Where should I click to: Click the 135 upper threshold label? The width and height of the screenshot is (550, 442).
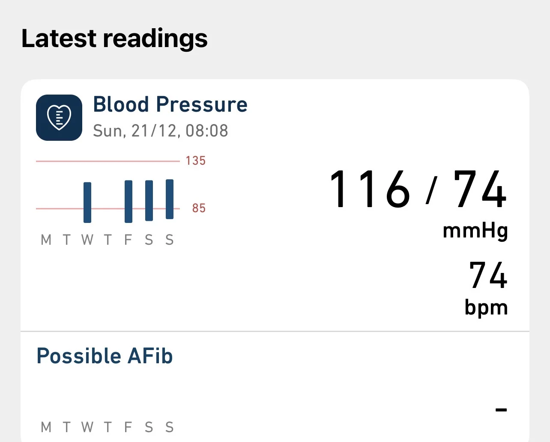click(x=195, y=161)
